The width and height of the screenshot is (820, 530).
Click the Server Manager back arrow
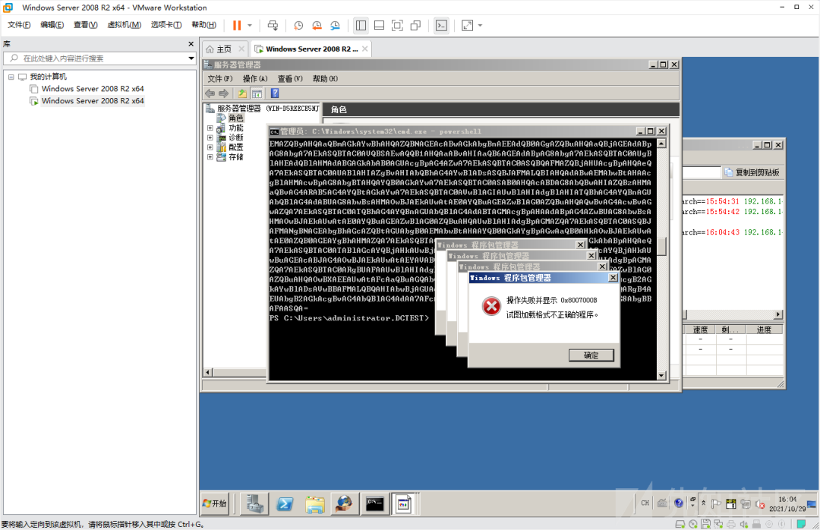(x=210, y=93)
